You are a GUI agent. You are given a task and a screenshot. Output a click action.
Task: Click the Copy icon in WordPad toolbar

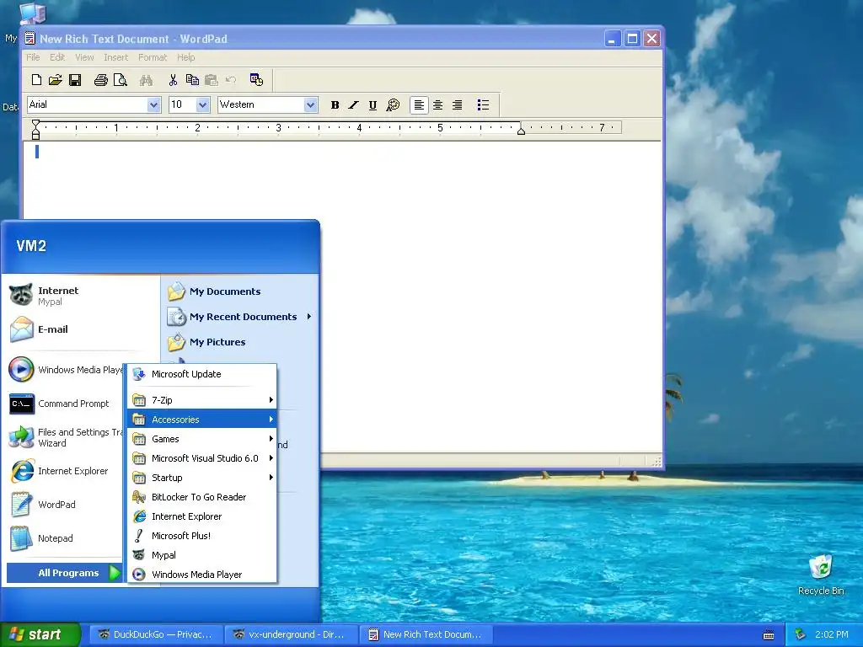coord(192,80)
